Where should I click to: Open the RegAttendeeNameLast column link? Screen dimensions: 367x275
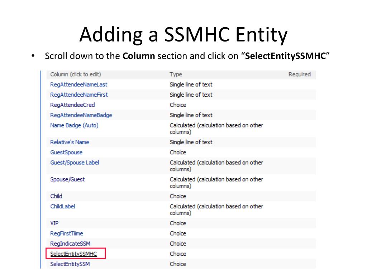click(78, 85)
